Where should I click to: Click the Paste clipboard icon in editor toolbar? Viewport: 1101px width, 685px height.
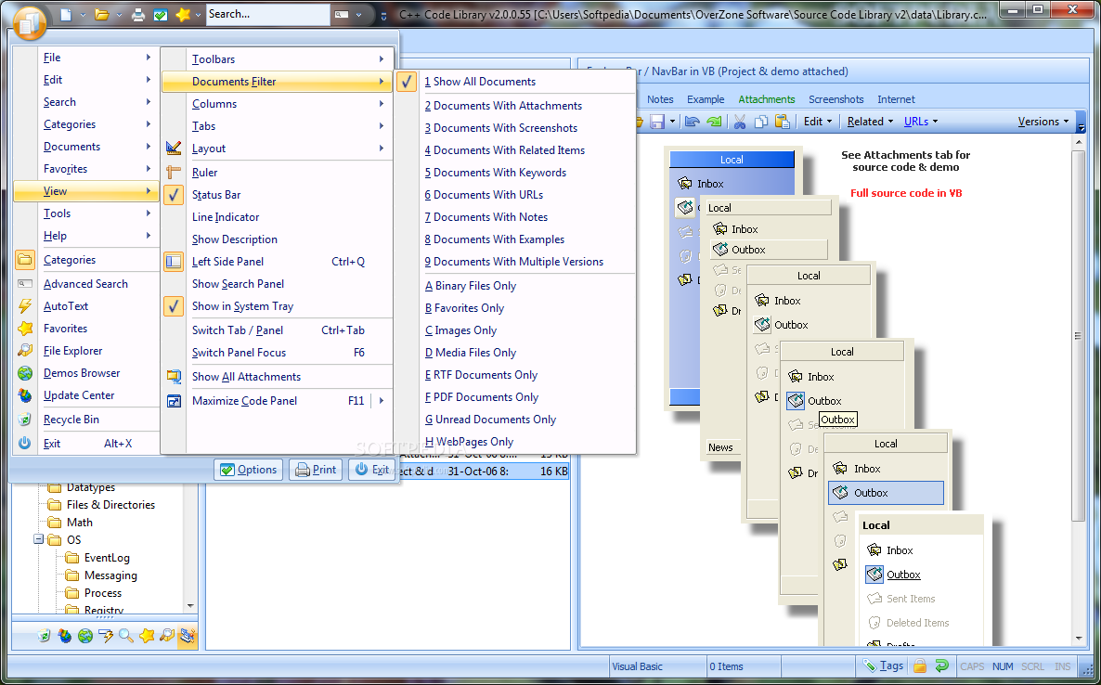point(783,122)
